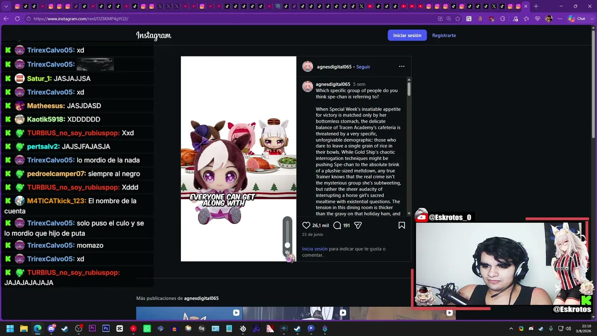Click username Matheesus in the chat
Screen dimensions: 597x336
pos(45,106)
